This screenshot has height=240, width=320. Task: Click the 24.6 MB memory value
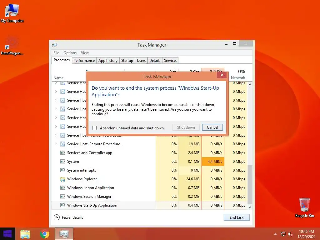192,179
